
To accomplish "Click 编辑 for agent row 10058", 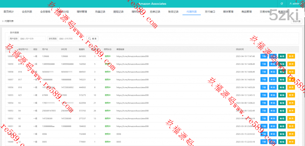I will tap(282, 72).
